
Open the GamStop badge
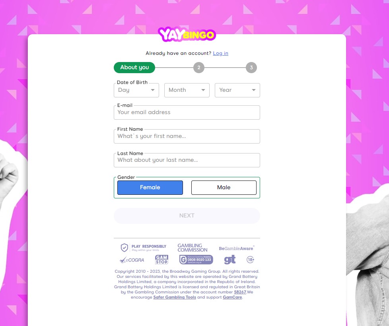coord(161,260)
